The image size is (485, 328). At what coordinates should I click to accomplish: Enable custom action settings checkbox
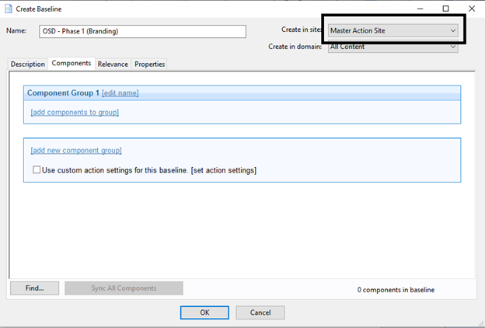click(x=37, y=169)
